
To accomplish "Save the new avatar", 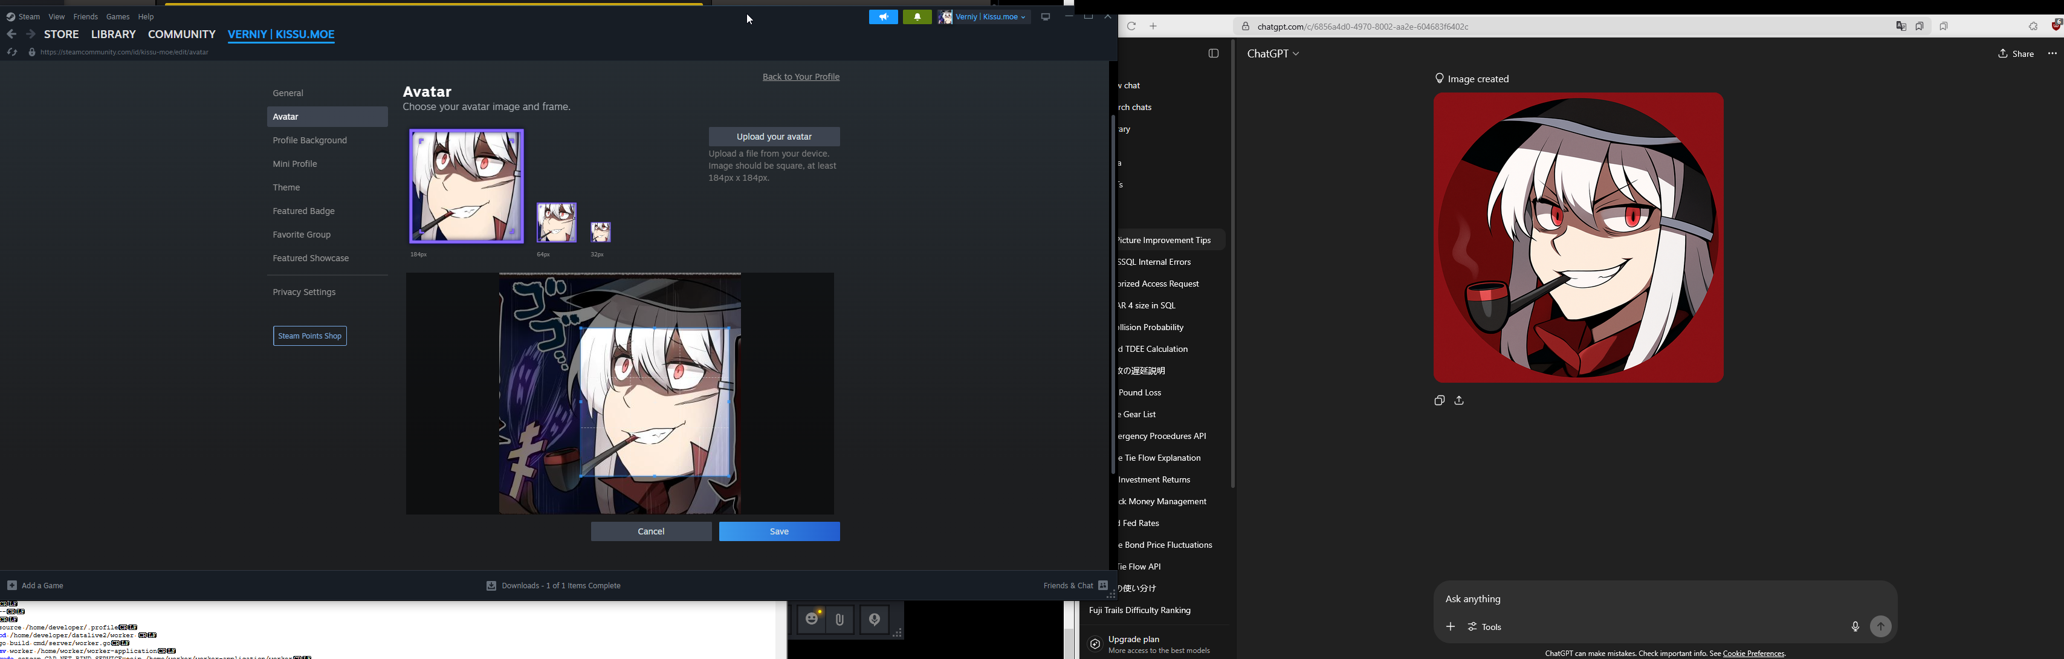I will point(779,531).
